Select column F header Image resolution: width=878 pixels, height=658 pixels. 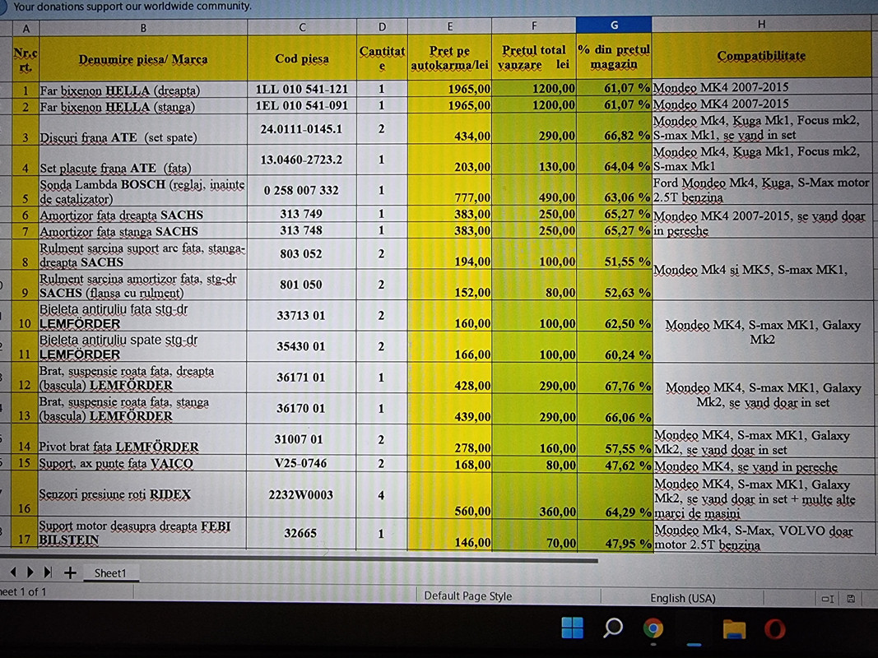point(534,25)
